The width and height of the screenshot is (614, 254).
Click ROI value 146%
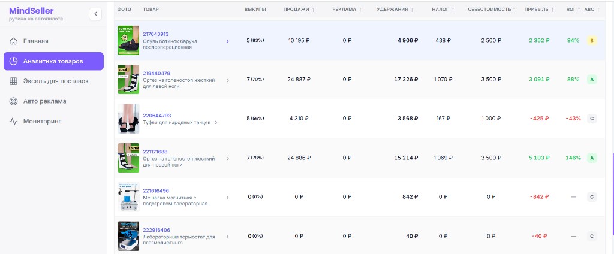(573, 158)
